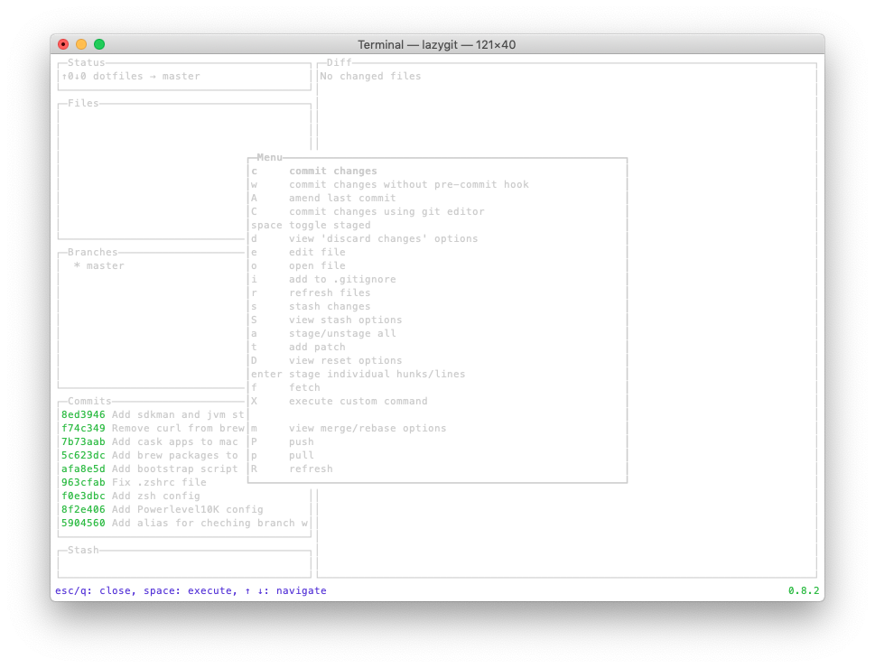Select 'add to .gitignore' option
Viewport: 875px width, 668px height.
pos(437,279)
